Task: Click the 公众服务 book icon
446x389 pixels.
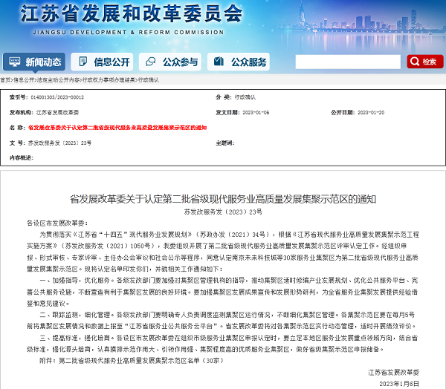Action: point(219,62)
